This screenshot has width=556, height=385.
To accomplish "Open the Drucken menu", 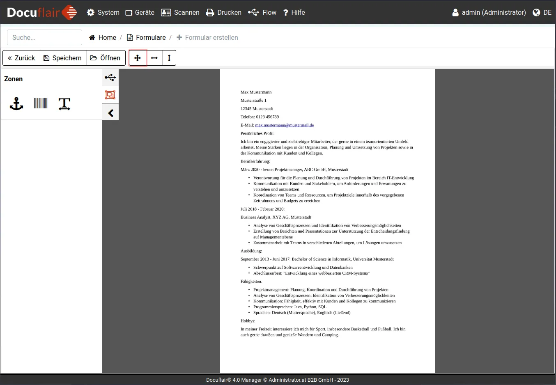I will [x=224, y=12].
